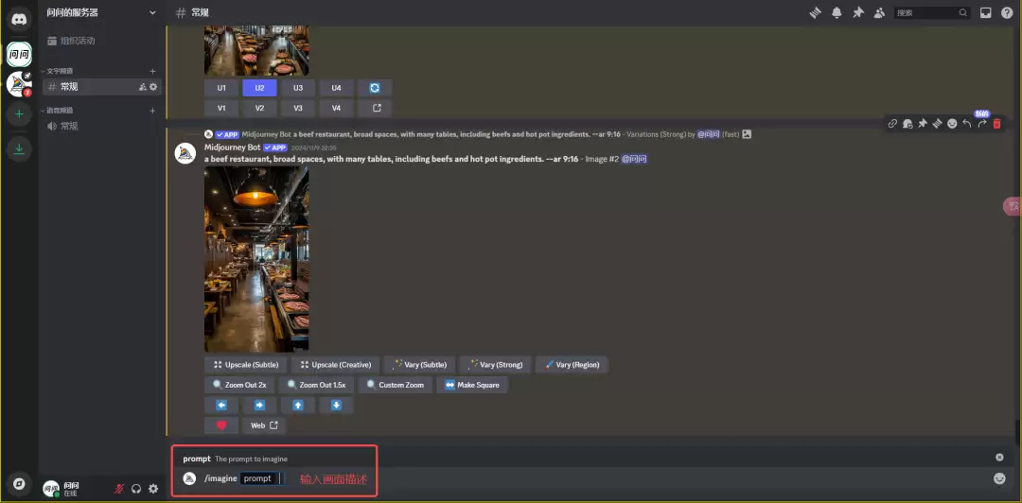The width and height of the screenshot is (1022, 503).
Task: Open 组织活动 in the sidebar
Action: [x=78, y=41]
